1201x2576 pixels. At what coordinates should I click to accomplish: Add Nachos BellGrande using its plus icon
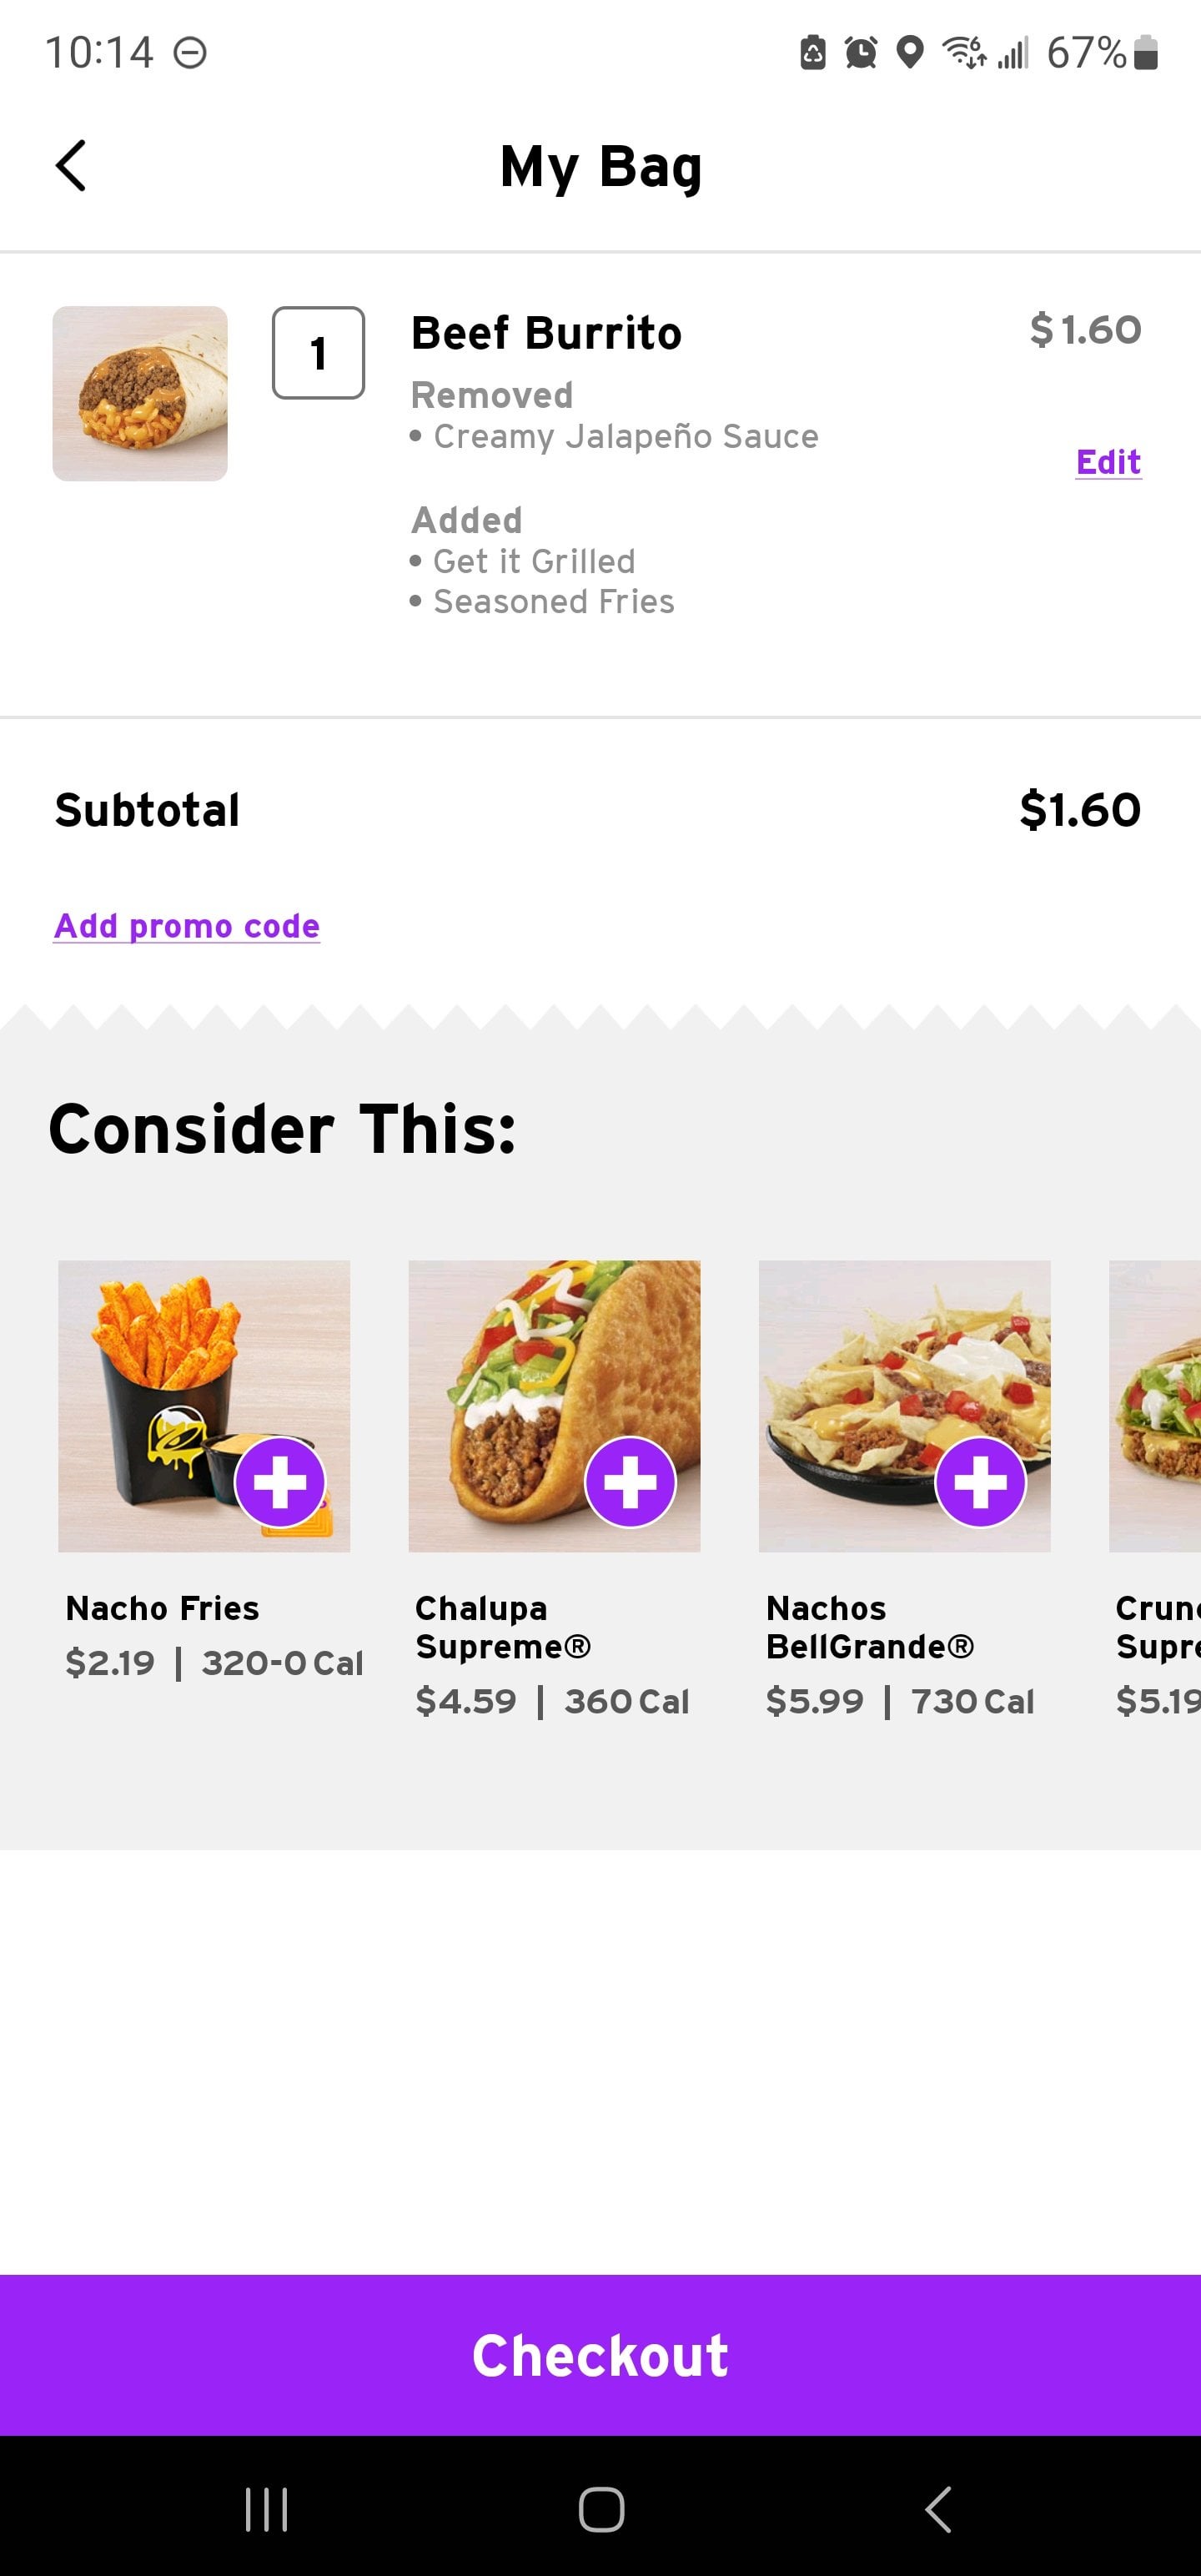[980, 1481]
